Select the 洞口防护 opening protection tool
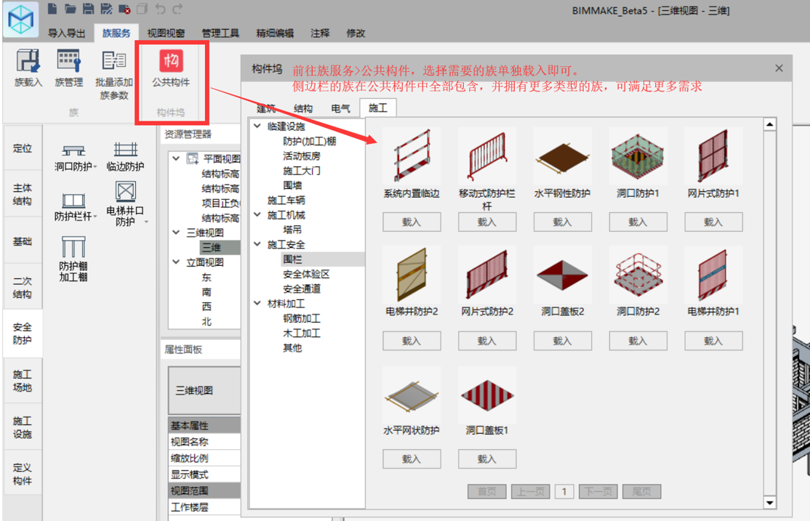Viewport: 810px width, 521px height. point(73,158)
